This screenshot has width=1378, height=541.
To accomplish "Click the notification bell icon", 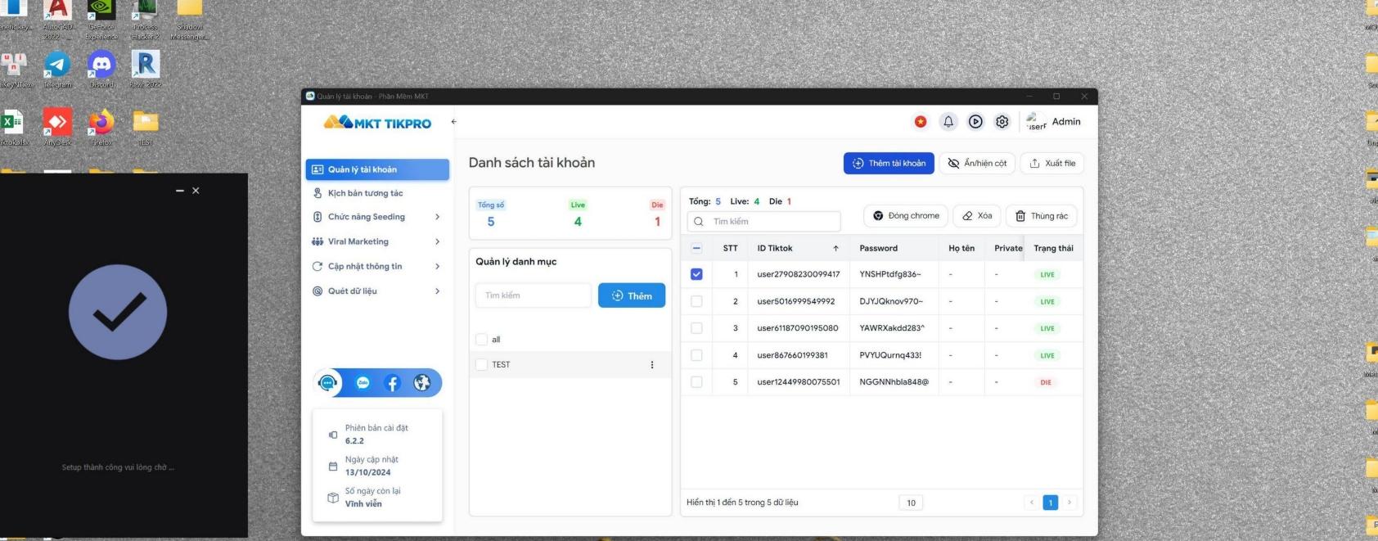I will 948,121.
